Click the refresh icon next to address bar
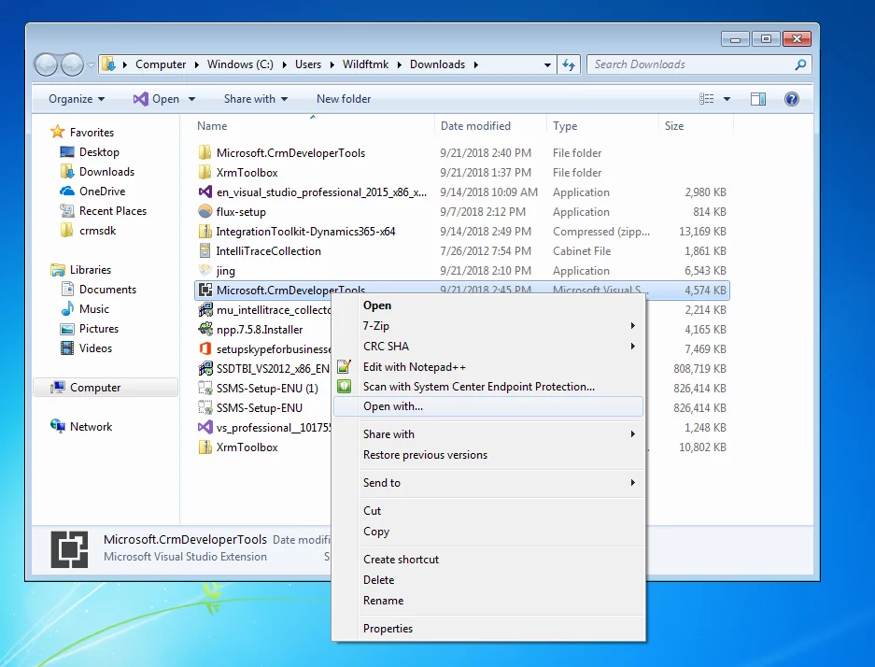875x667 pixels. click(569, 64)
